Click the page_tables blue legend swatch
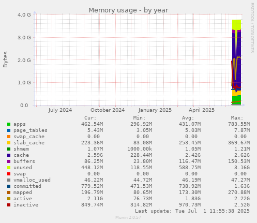The width and height of the screenshot is (257, 223). (x=9, y=130)
